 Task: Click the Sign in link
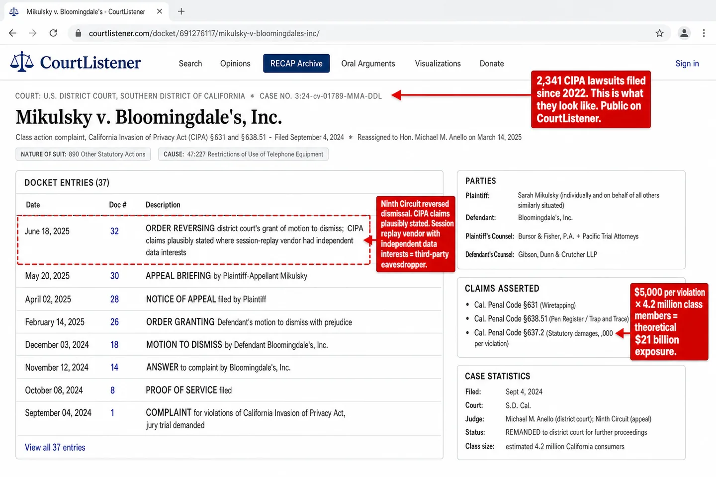pos(687,64)
